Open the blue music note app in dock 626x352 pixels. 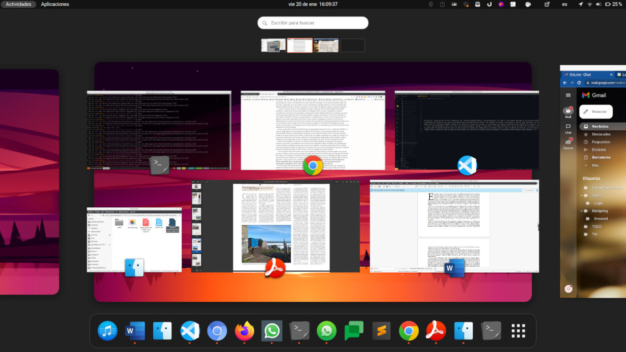point(108,331)
